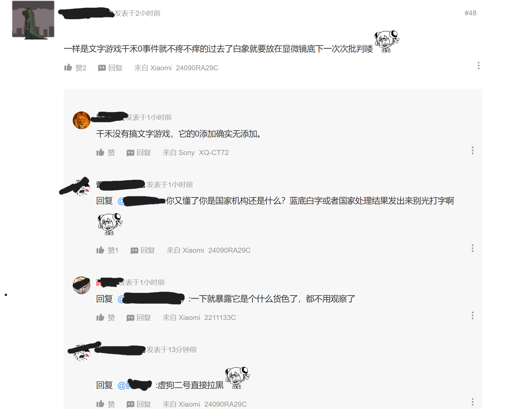Click the #48 floor number link
This screenshot has width=511, height=409.
coord(470,13)
